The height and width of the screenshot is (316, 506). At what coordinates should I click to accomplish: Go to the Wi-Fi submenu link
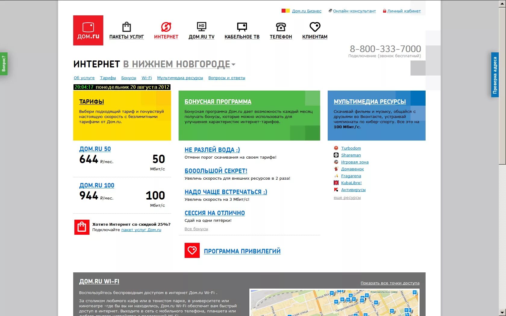click(x=147, y=78)
